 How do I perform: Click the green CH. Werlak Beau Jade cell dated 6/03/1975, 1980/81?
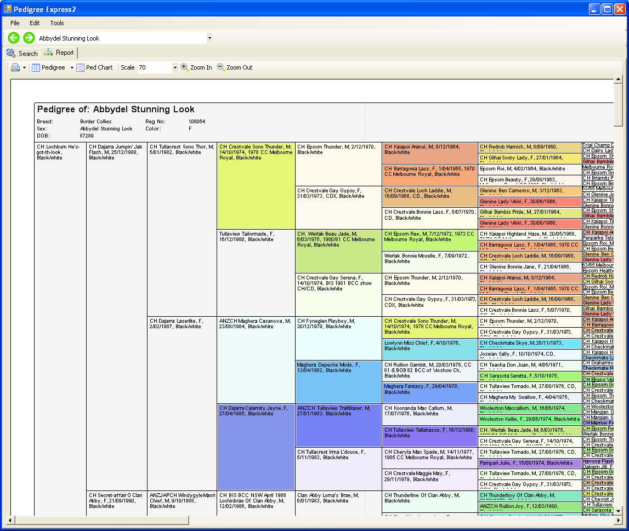[338, 252]
